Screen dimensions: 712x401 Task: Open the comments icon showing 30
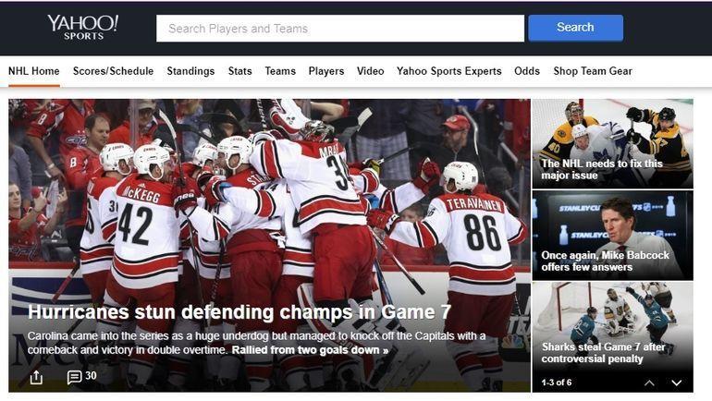[x=74, y=376]
